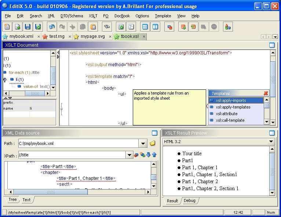Switch to the Tree tab
The image size is (281, 217).
(x=12, y=199)
